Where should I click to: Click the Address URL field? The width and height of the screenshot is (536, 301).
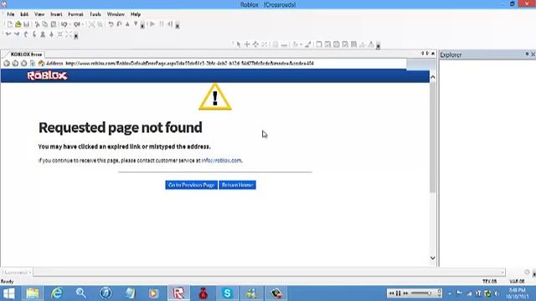(235, 64)
